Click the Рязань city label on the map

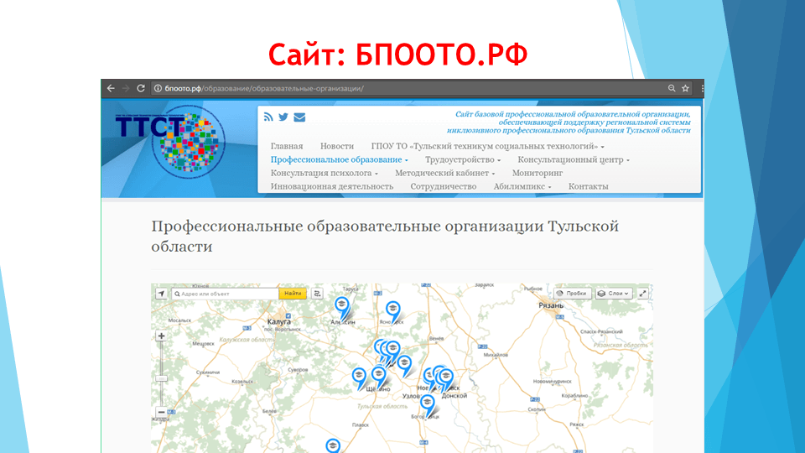551,305
